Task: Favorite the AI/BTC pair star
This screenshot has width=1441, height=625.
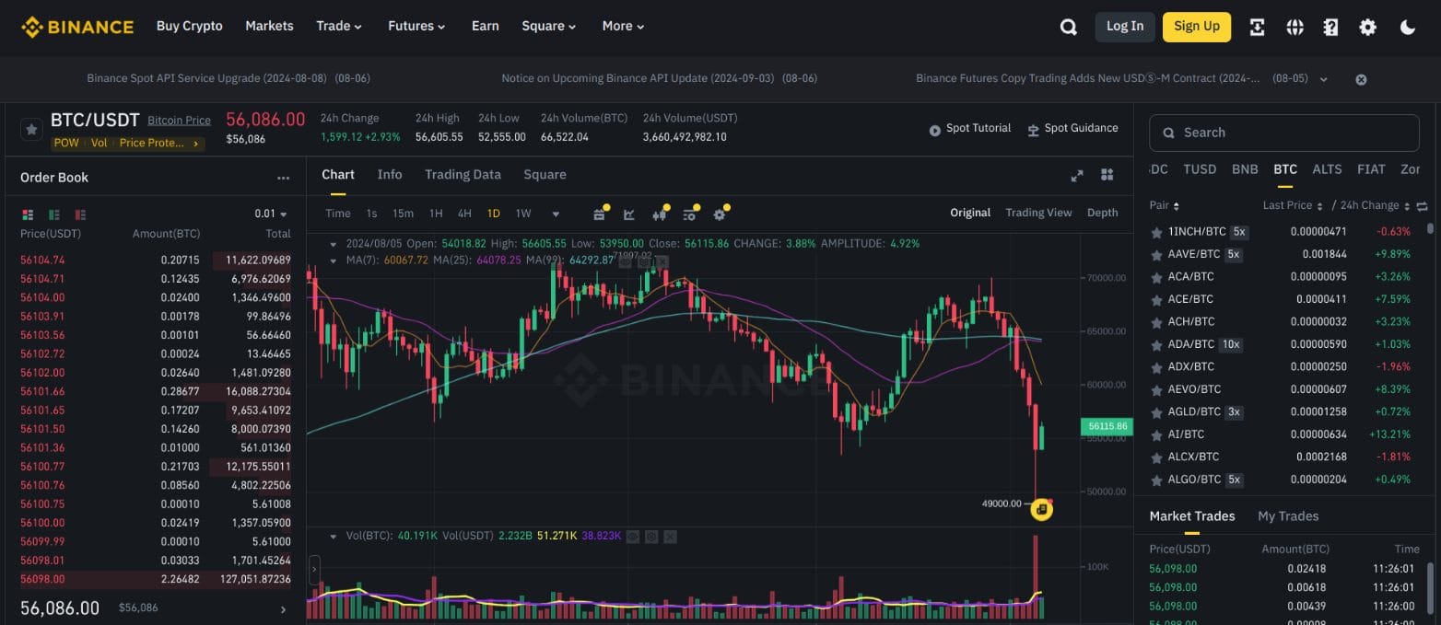Action: click(1156, 434)
